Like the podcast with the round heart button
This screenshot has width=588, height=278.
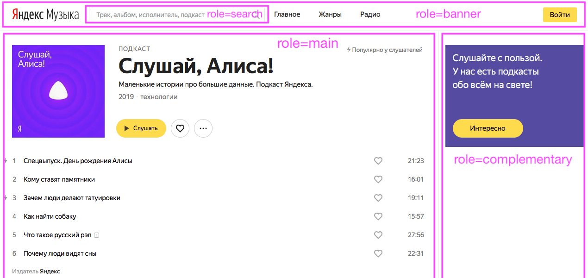coord(180,128)
